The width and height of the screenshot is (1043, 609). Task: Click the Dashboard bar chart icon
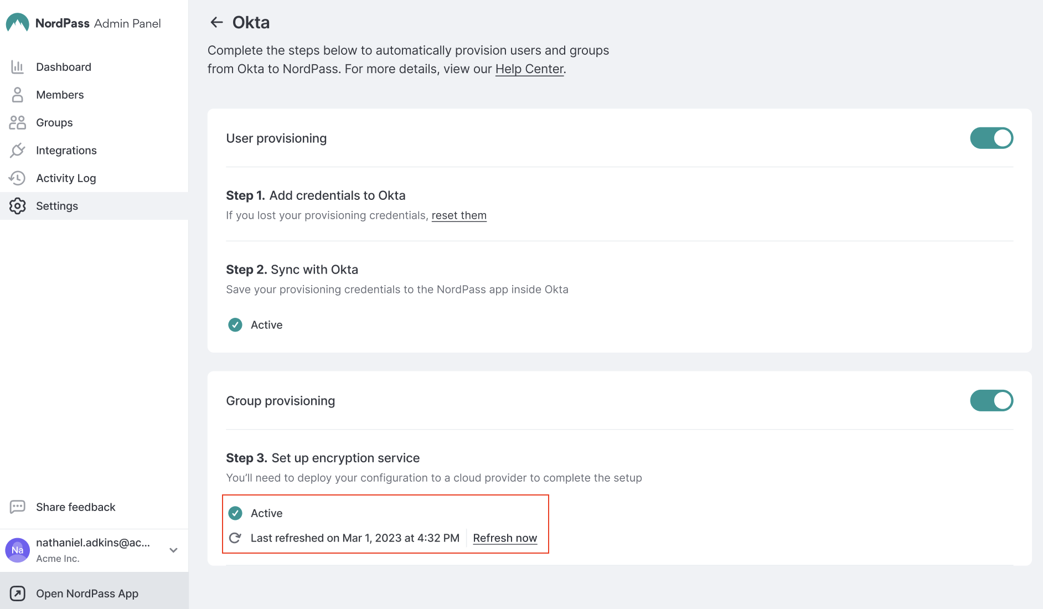click(x=17, y=67)
